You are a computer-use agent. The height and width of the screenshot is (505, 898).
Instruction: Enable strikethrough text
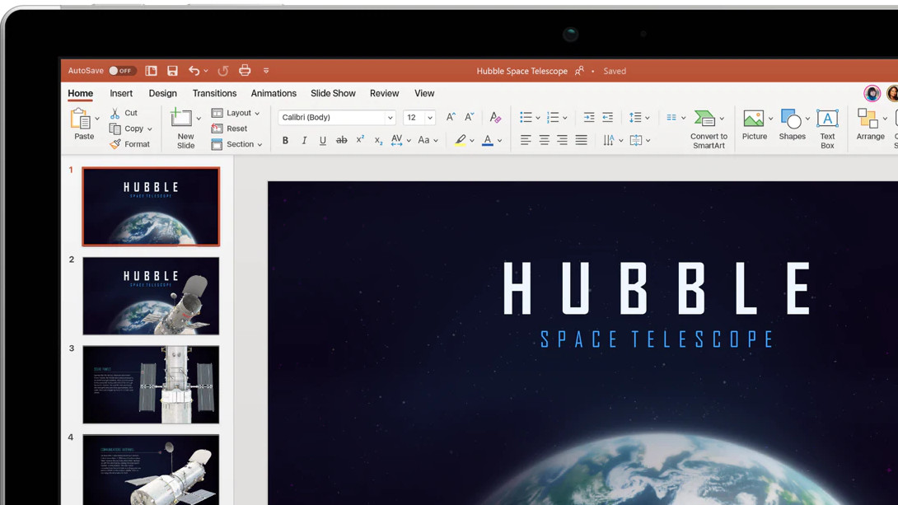point(342,141)
